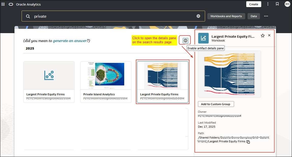
Task: Toggle the artifact details pane info icon
Action: [x=186, y=41]
